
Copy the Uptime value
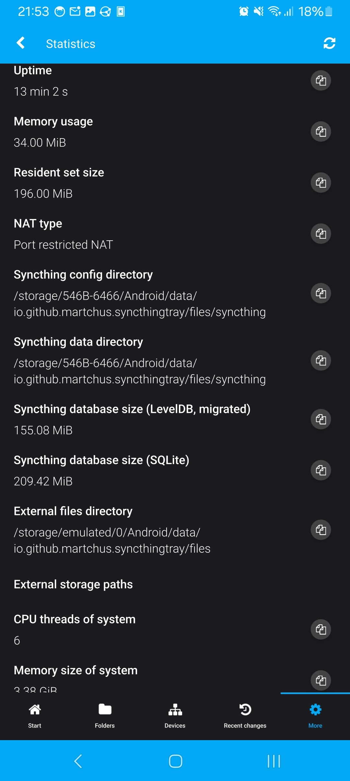click(x=321, y=80)
